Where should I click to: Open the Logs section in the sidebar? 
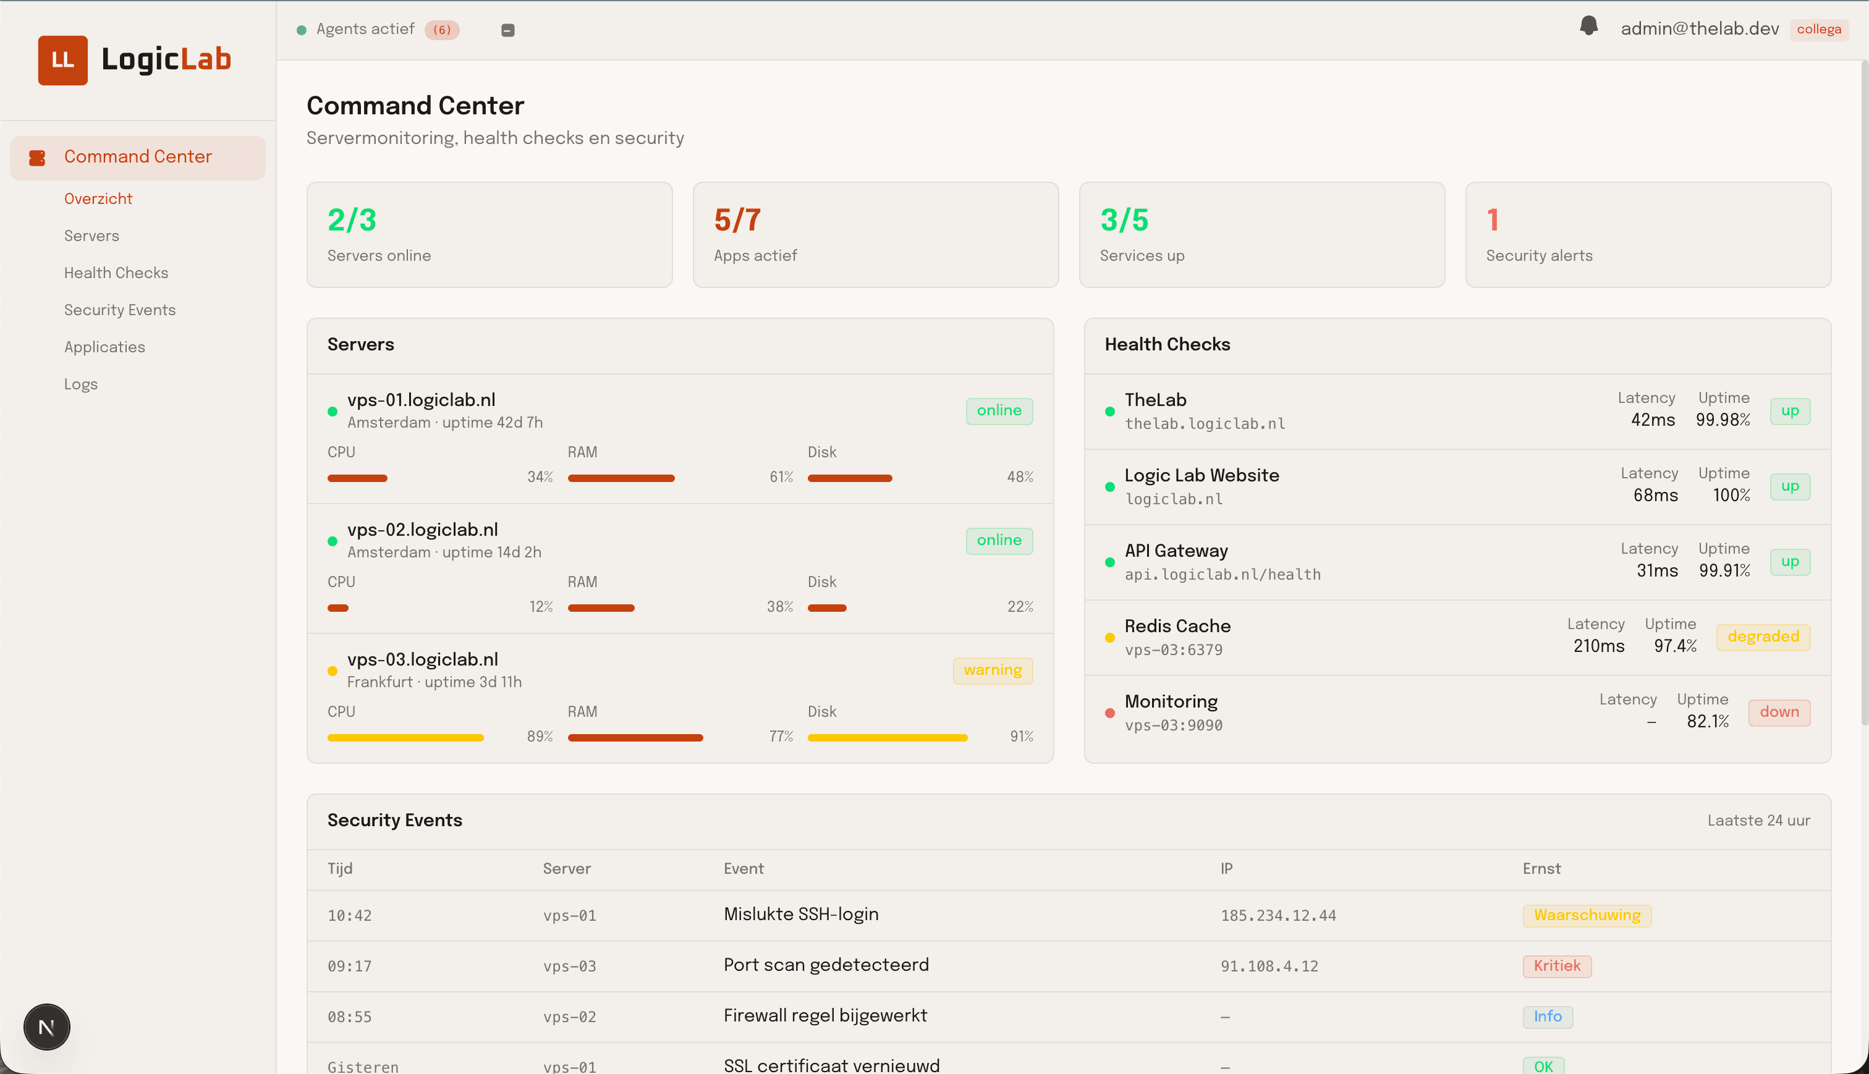pyautogui.click(x=80, y=384)
